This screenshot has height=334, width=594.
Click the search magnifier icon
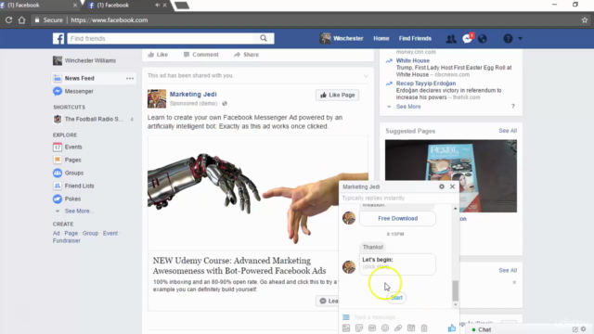(264, 38)
